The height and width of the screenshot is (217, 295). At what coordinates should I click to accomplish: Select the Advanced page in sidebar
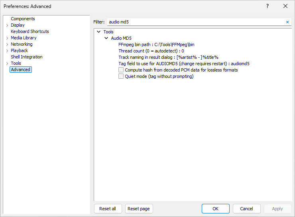point(21,70)
